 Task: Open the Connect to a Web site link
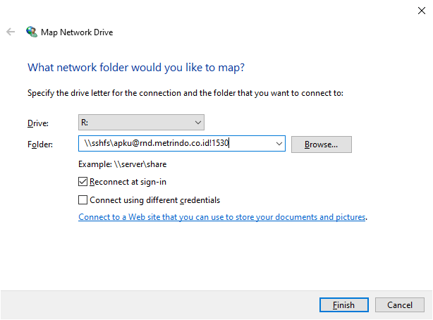pyautogui.click(x=222, y=217)
